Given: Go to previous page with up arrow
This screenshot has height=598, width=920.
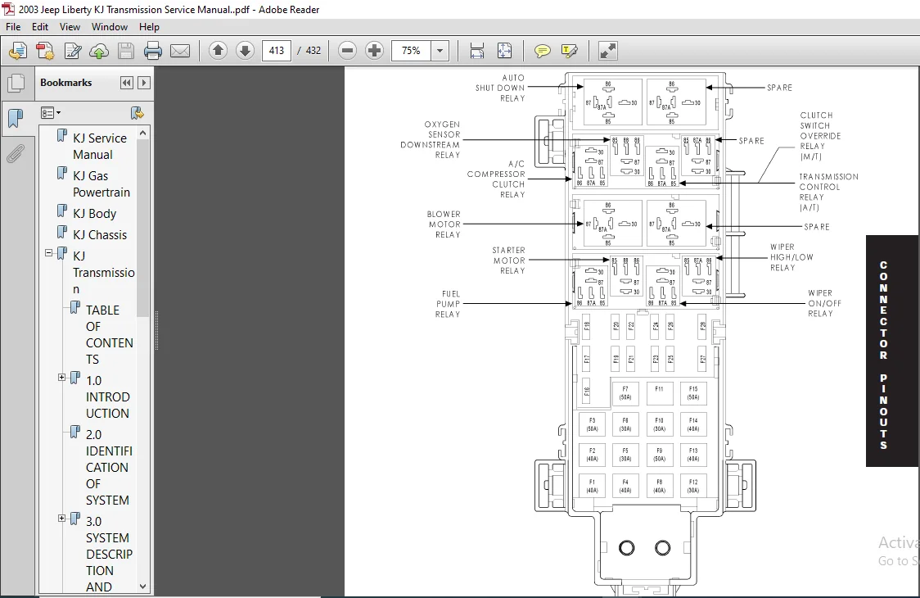Looking at the screenshot, I should point(218,51).
